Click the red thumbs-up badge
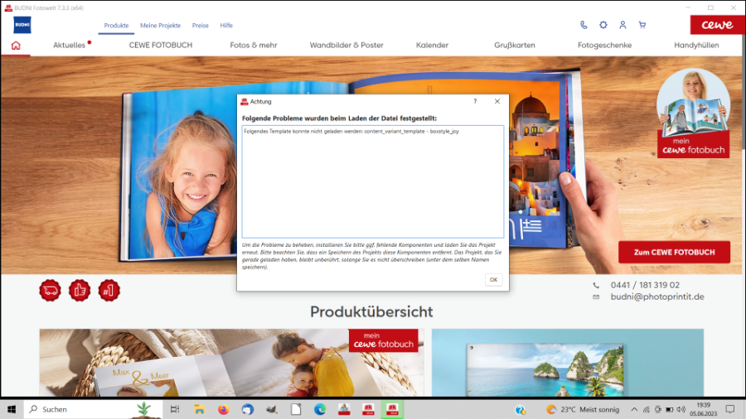 [x=80, y=291]
